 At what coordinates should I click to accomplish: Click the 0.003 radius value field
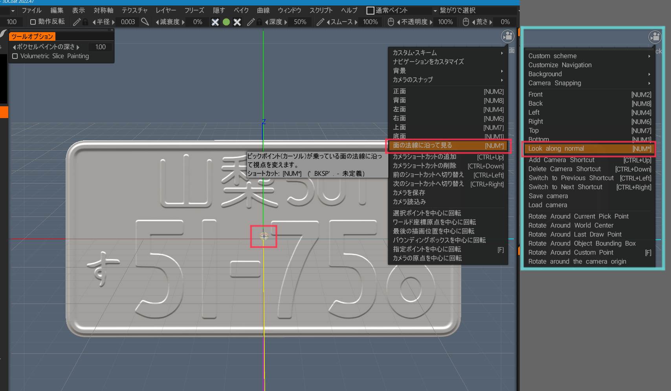tap(128, 22)
